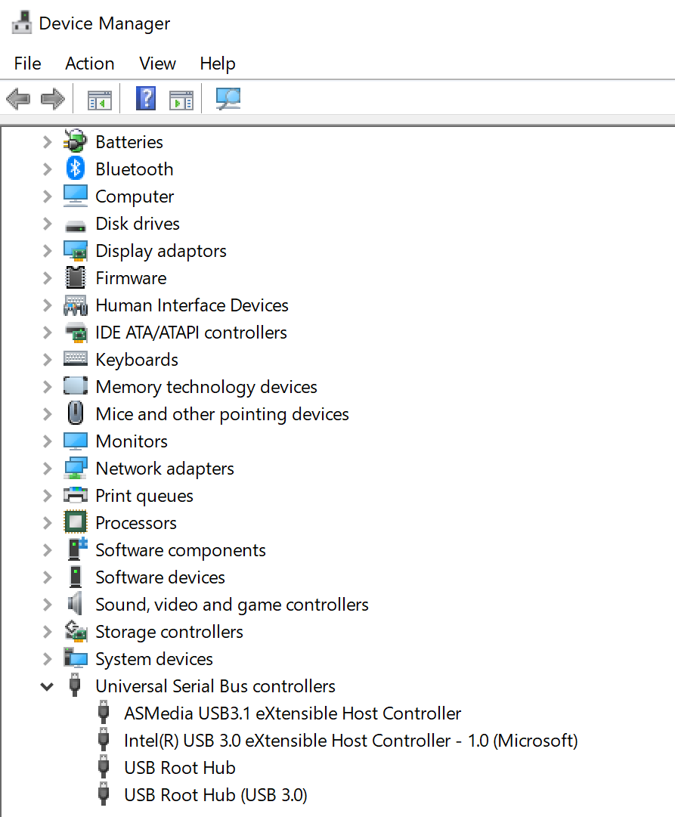Click the Device Manager title bar icon
This screenshot has height=817, width=675.
20,22
